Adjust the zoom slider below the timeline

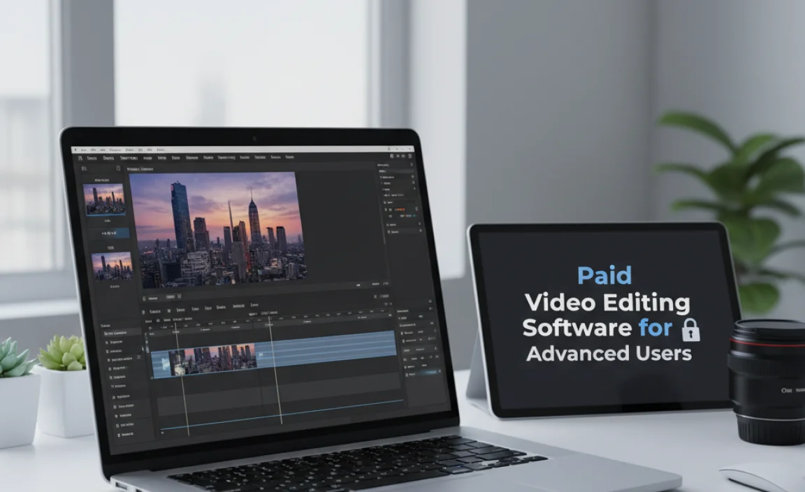point(280,428)
